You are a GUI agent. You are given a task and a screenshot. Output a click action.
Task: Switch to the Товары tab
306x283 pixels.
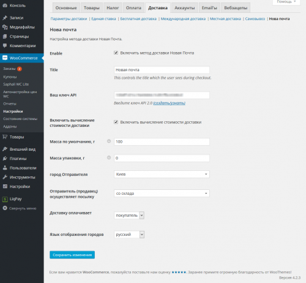coord(92,8)
